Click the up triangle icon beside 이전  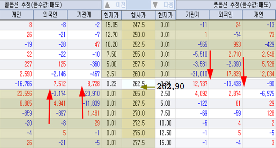107,5
